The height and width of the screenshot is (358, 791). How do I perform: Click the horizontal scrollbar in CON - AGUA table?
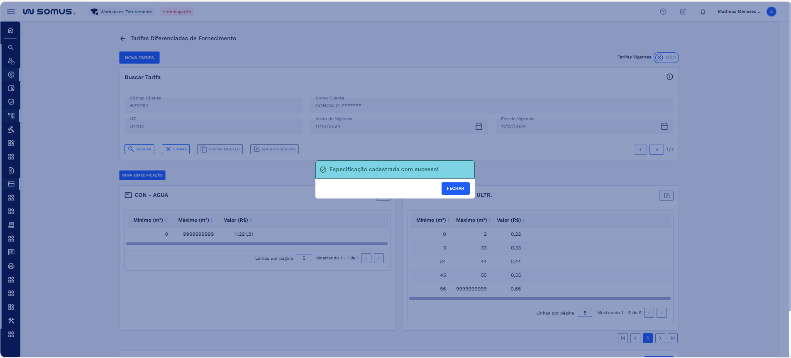point(256,244)
